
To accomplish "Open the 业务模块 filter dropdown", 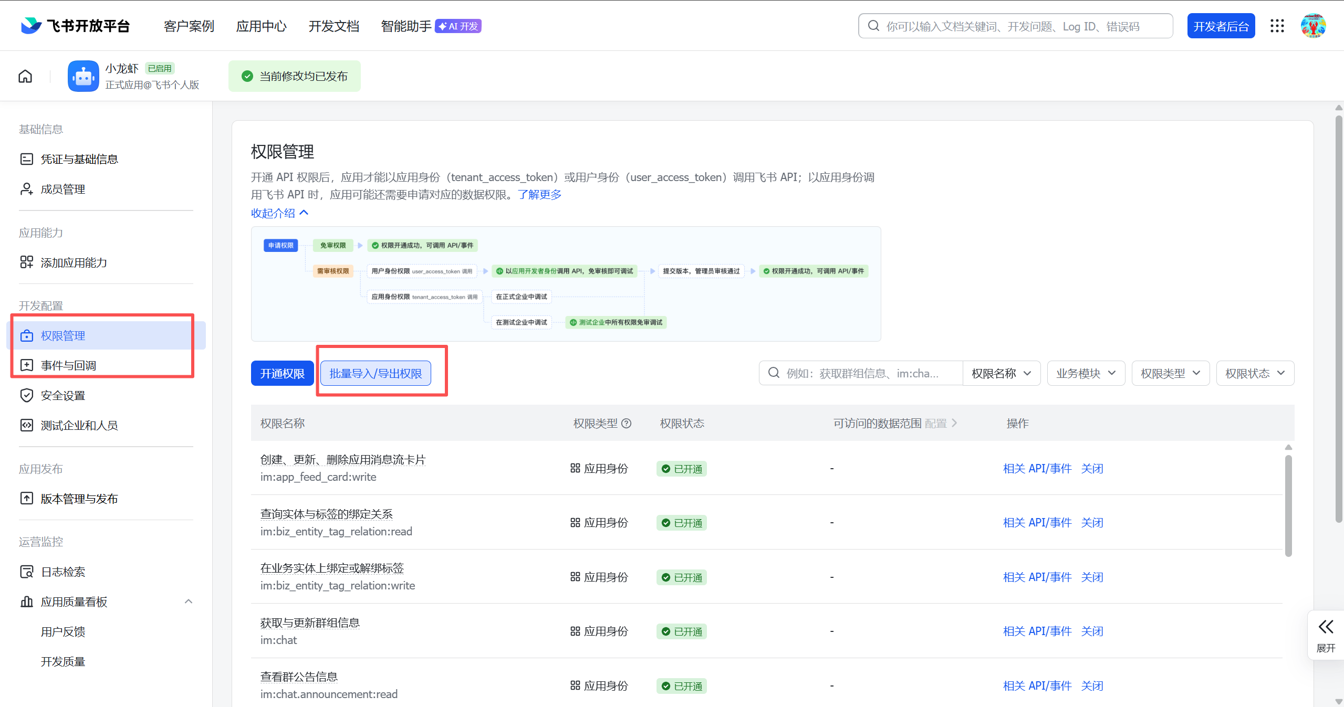I will click(x=1086, y=373).
